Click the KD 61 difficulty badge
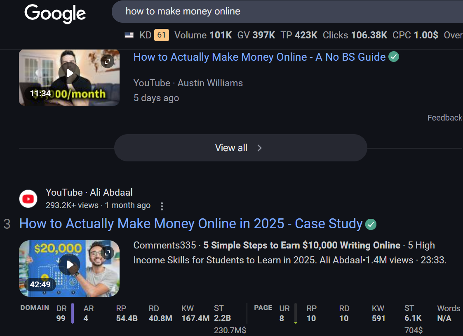The width and height of the screenshot is (463, 336). [162, 35]
